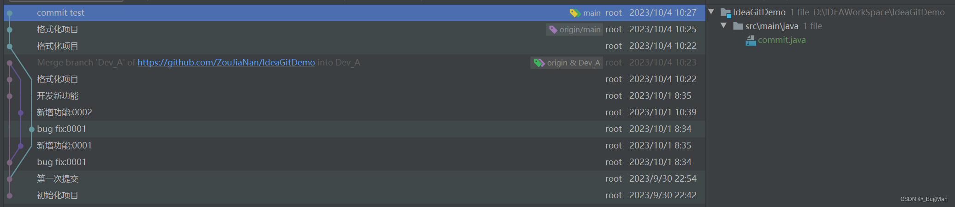955x207 pixels.
Task: Click the green origin & Dev_A tag icon
Action: [539, 63]
